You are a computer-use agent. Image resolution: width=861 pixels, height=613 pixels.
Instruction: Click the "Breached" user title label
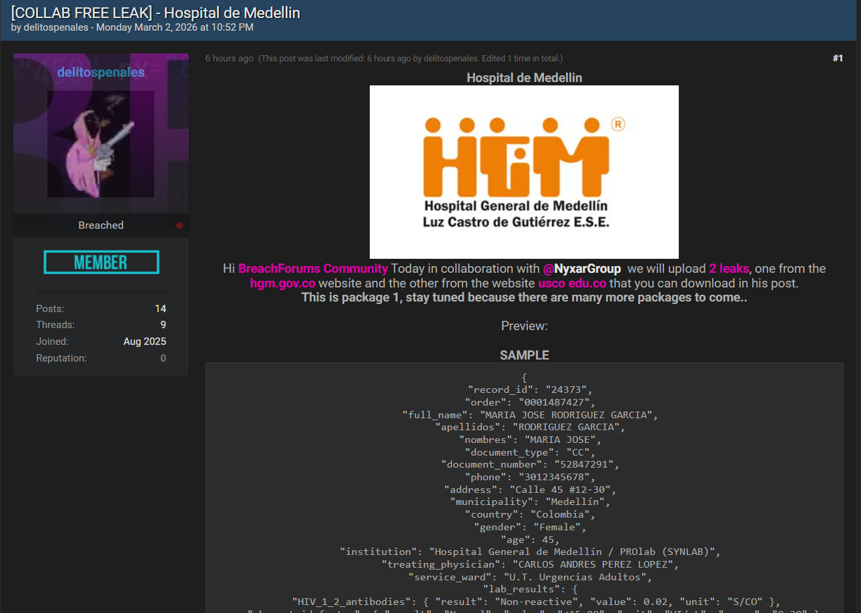click(101, 225)
